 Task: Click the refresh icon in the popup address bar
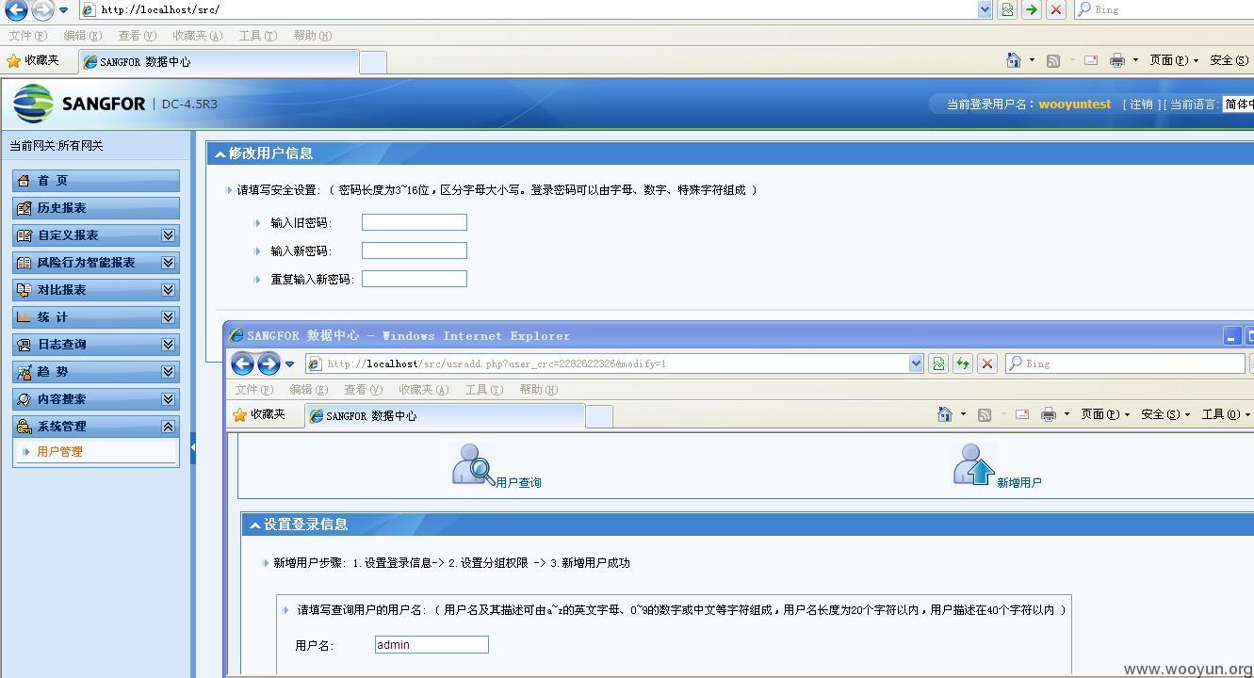(961, 363)
